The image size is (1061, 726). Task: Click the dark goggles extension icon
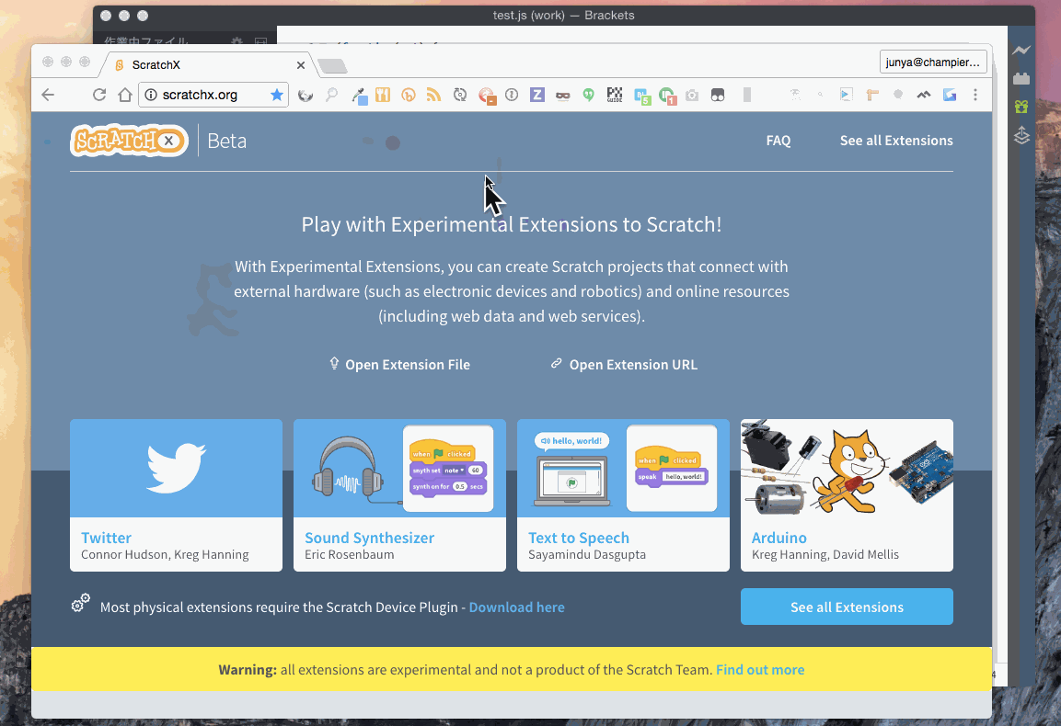(718, 96)
